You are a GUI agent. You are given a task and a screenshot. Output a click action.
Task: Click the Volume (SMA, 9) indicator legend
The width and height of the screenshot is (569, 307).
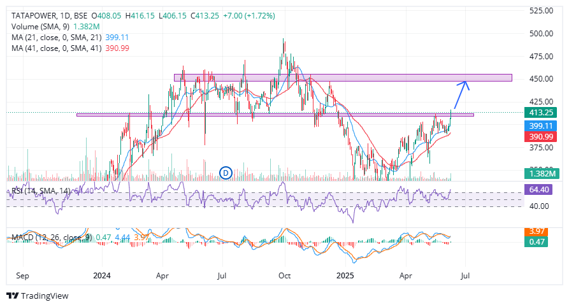click(x=40, y=27)
